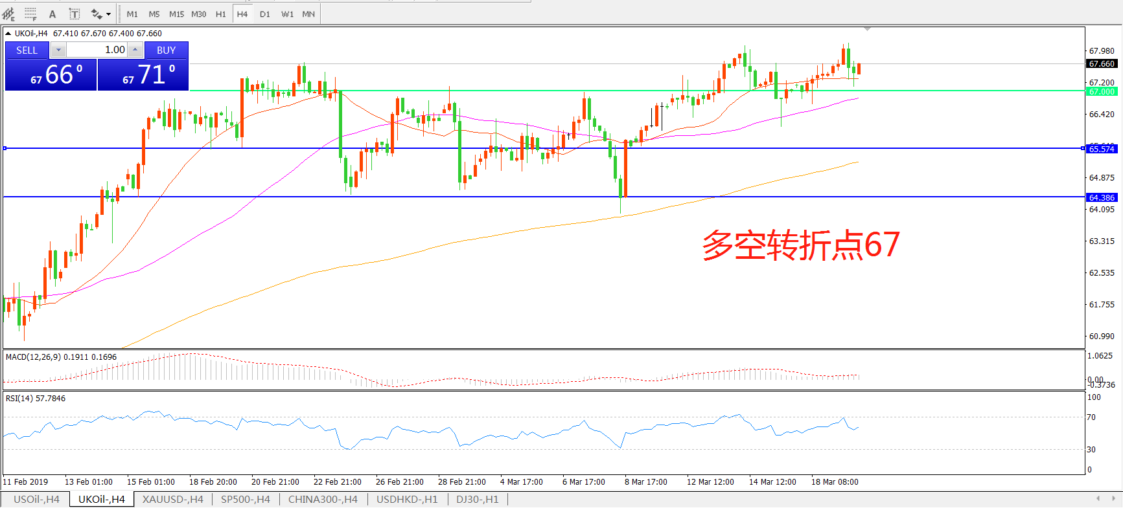
Task: Open the USOil-,H4 chart tab
Action: tap(36, 499)
